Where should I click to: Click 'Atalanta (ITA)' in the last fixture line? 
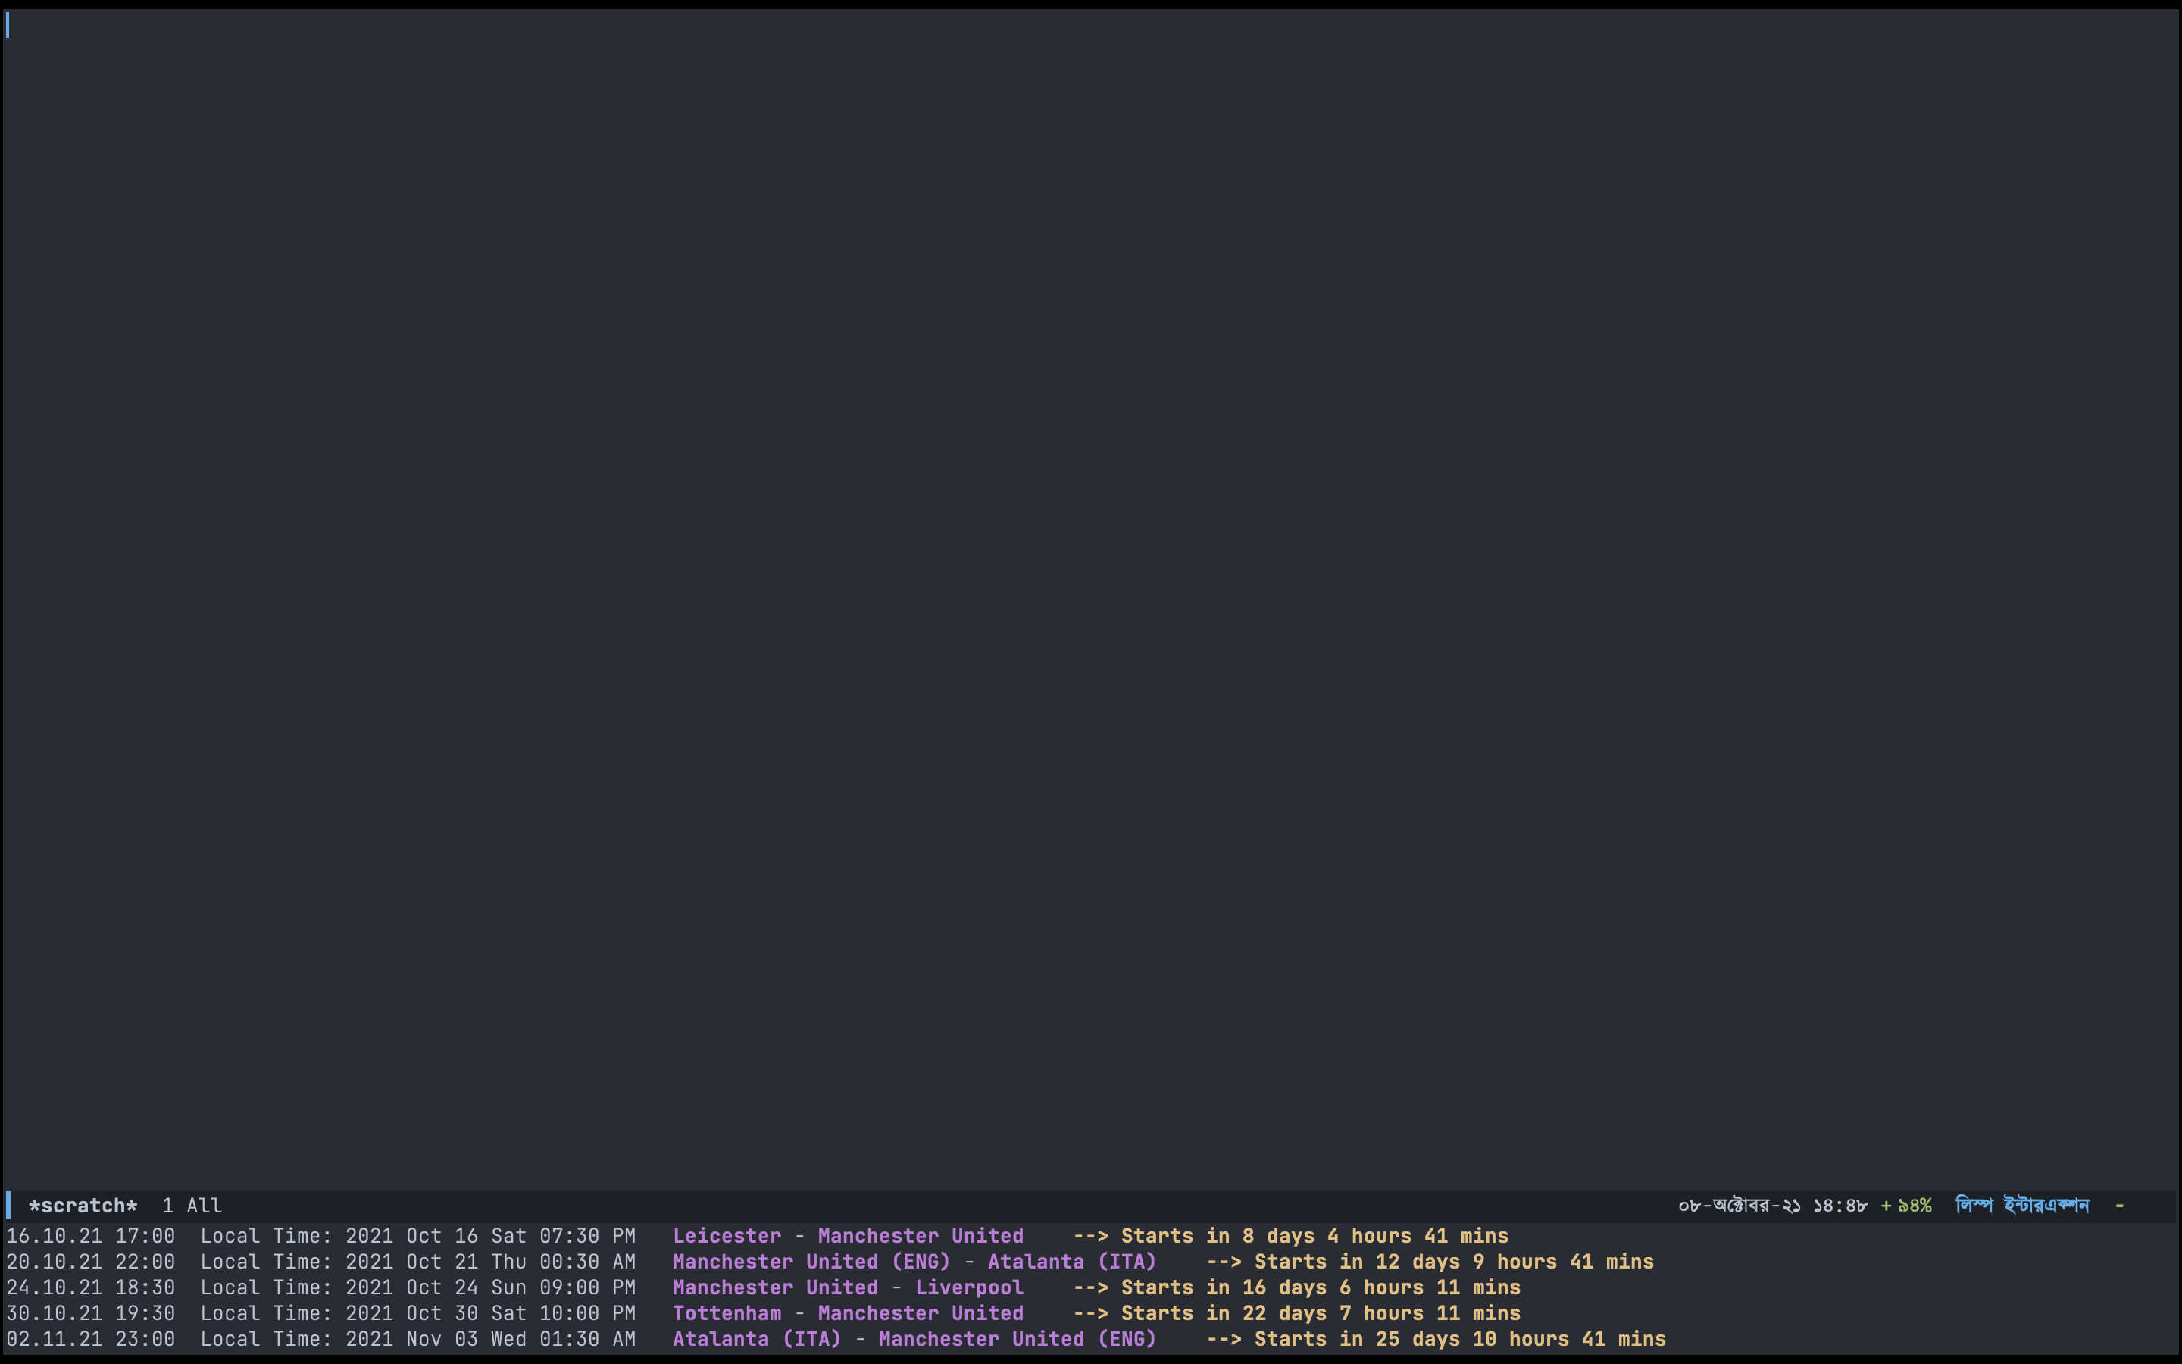pos(756,1339)
